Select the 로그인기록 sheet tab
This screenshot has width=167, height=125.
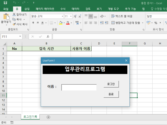[x=30, y=117]
